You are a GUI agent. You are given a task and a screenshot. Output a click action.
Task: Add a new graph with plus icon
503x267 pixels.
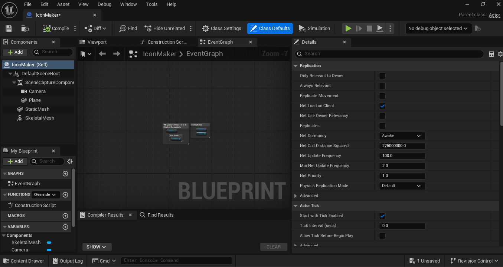65,174
